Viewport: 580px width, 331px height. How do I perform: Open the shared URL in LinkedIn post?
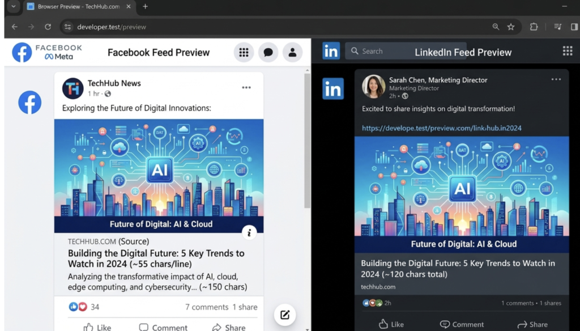click(442, 128)
